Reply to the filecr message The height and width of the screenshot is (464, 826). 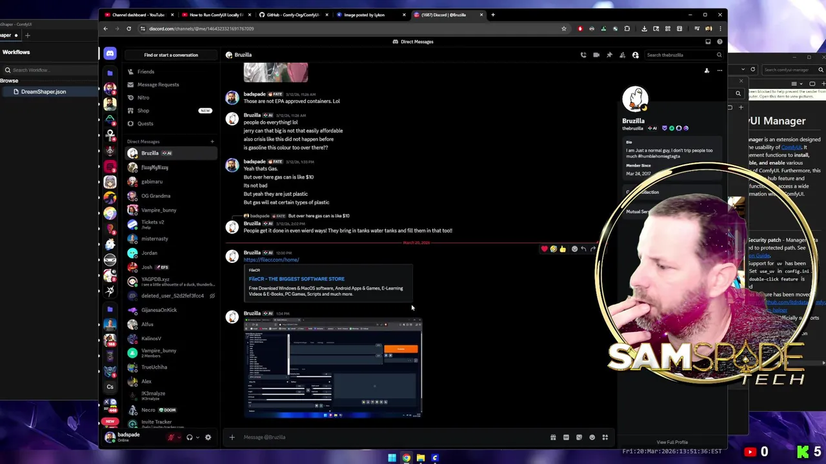(x=583, y=249)
